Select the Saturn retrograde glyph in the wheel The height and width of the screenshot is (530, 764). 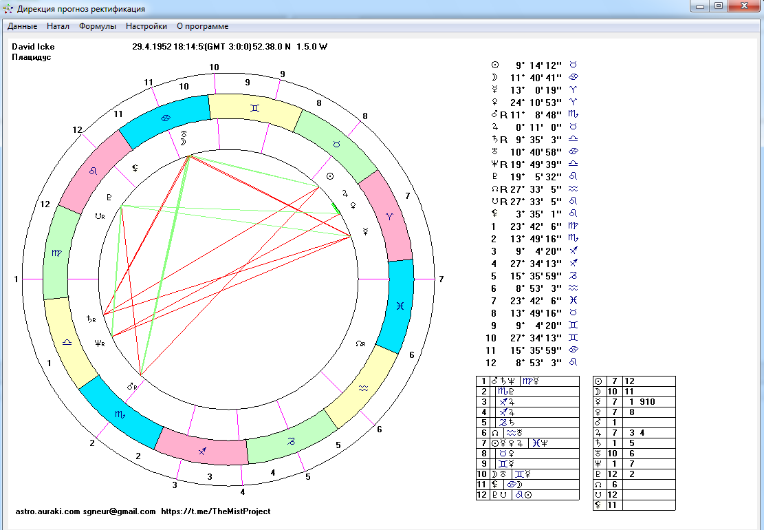coord(91,320)
